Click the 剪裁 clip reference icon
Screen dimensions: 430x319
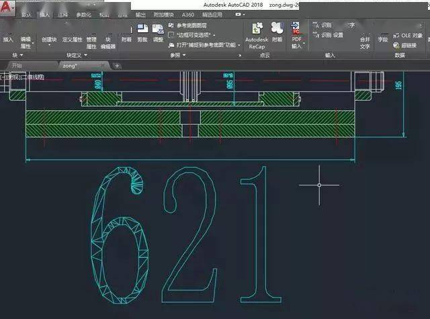142,30
